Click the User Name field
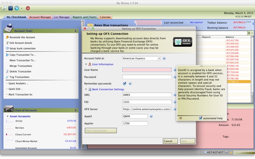This screenshot has width=255, height=159. coord(147,70)
